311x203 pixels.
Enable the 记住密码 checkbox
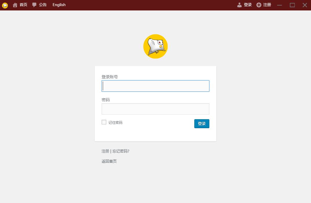coord(104,122)
